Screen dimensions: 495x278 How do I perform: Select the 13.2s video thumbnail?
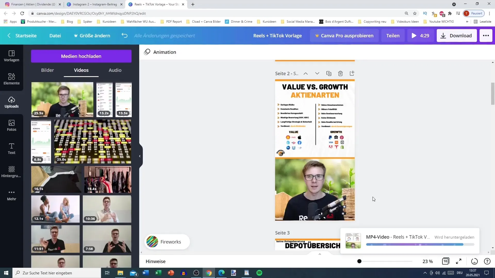(x=104, y=100)
